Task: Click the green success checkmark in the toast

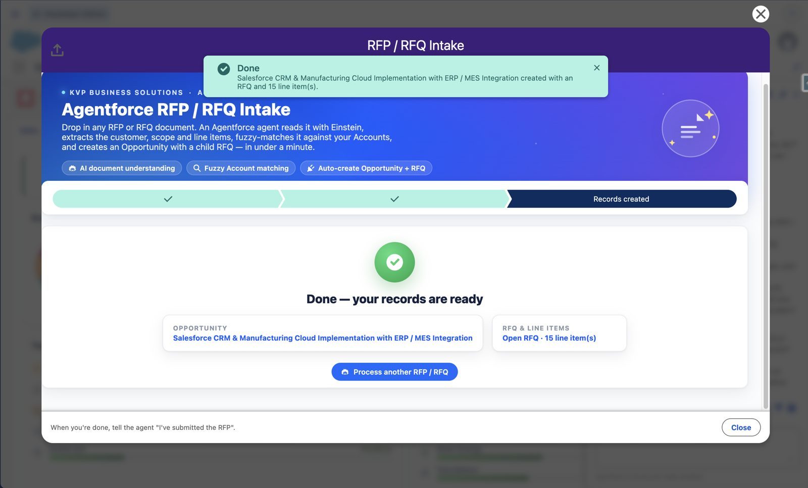Action: 224,69
